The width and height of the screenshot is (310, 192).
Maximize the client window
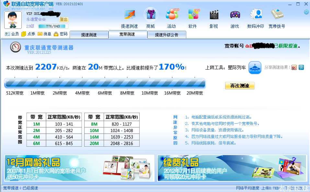click(x=298, y=4)
